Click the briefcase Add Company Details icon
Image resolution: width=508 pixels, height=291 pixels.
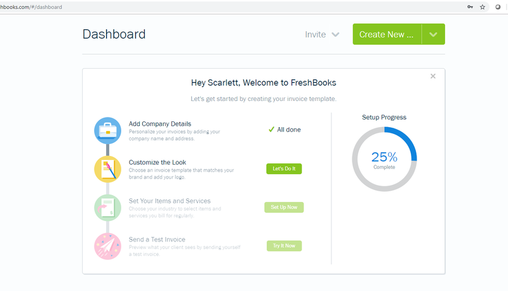pyautogui.click(x=107, y=131)
